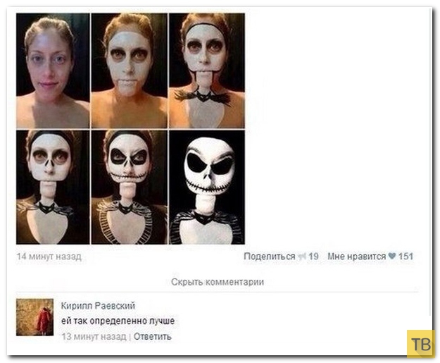This screenshot has width=440, height=363.
Task: Like the post with Мне нравится
Action: click(357, 257)
